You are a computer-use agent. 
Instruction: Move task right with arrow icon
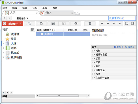[x=108, y=23]
